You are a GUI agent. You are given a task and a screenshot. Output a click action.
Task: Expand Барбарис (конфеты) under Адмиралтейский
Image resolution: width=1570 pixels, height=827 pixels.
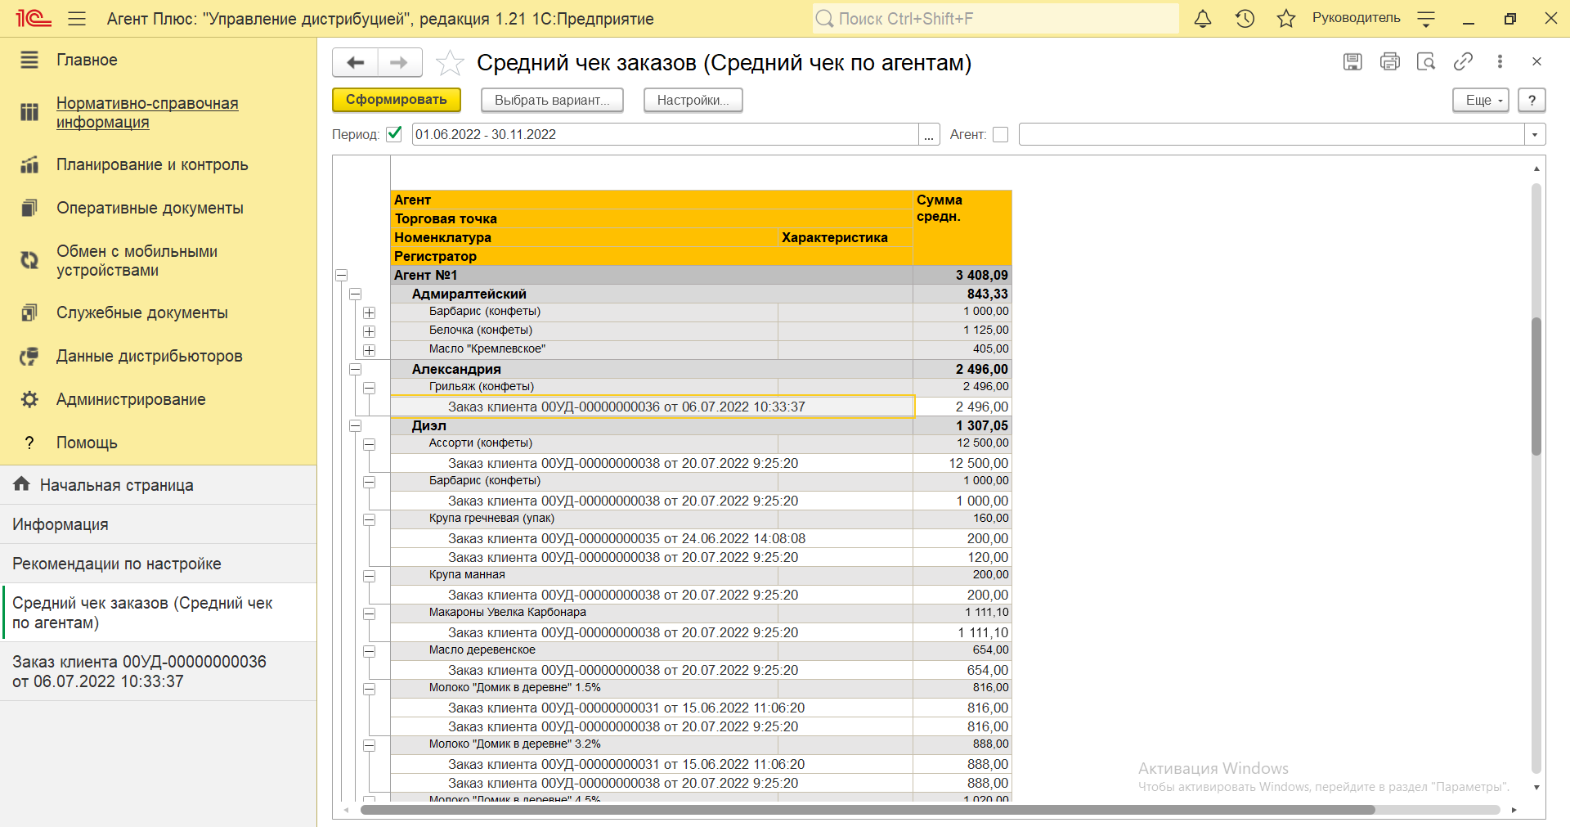[x=370, y=312]
